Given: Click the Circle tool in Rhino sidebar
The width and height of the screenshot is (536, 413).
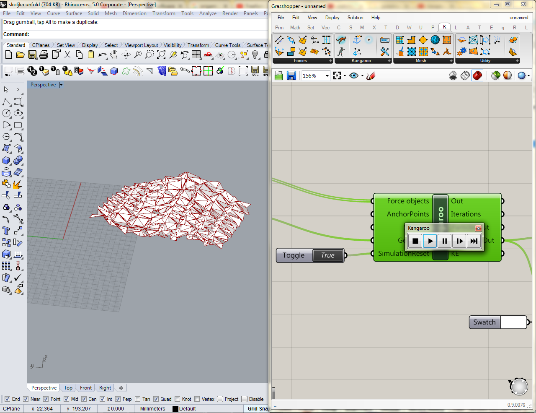Looking at the screenshot, I should point(6,113).
